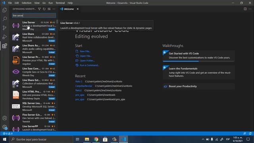This screenshot has width=254, height=143.
Task: Open extensions panel more actions menu
Action: pyautogui.click(x=54, y=9)
